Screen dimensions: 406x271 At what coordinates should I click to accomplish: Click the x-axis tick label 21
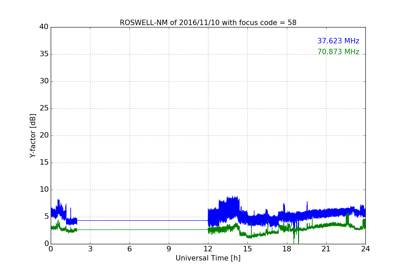click(x=326, y=249)
